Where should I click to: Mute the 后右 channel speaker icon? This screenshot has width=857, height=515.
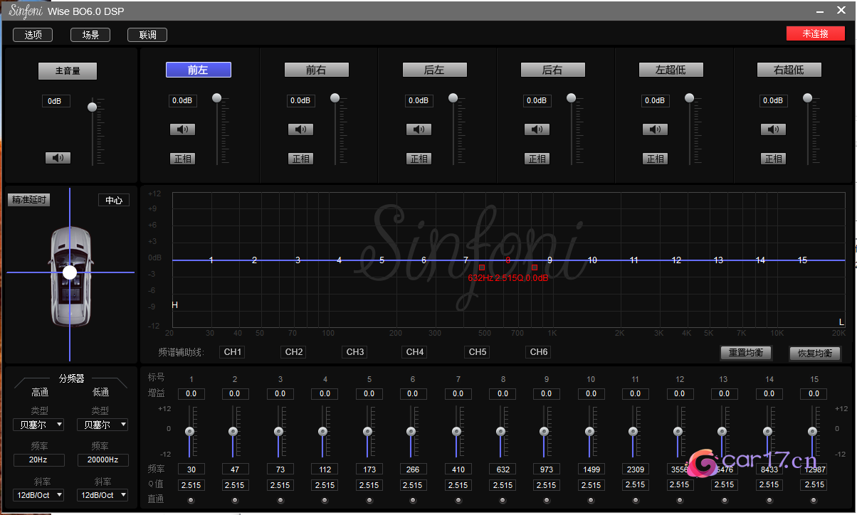click(537, 129)
